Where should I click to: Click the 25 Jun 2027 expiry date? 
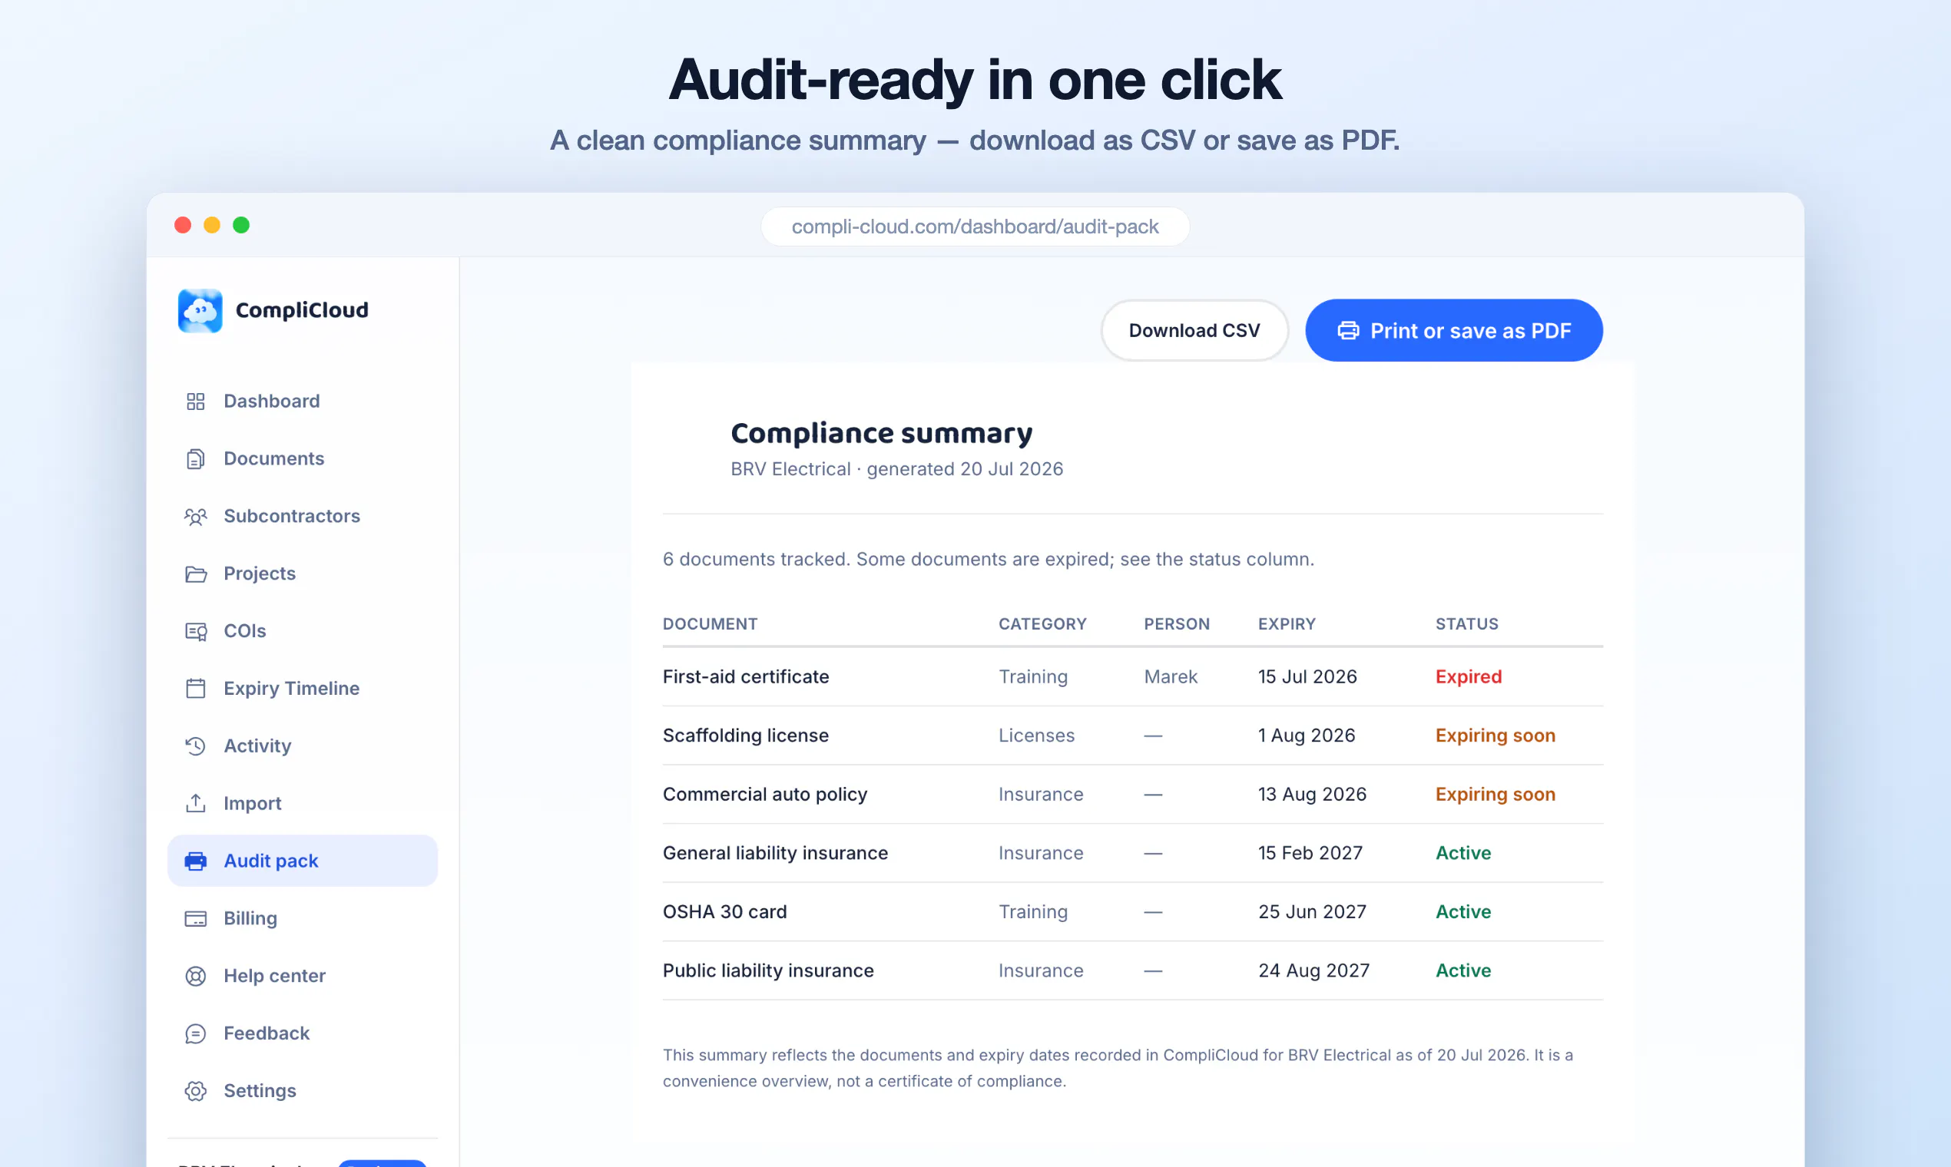1312,911
